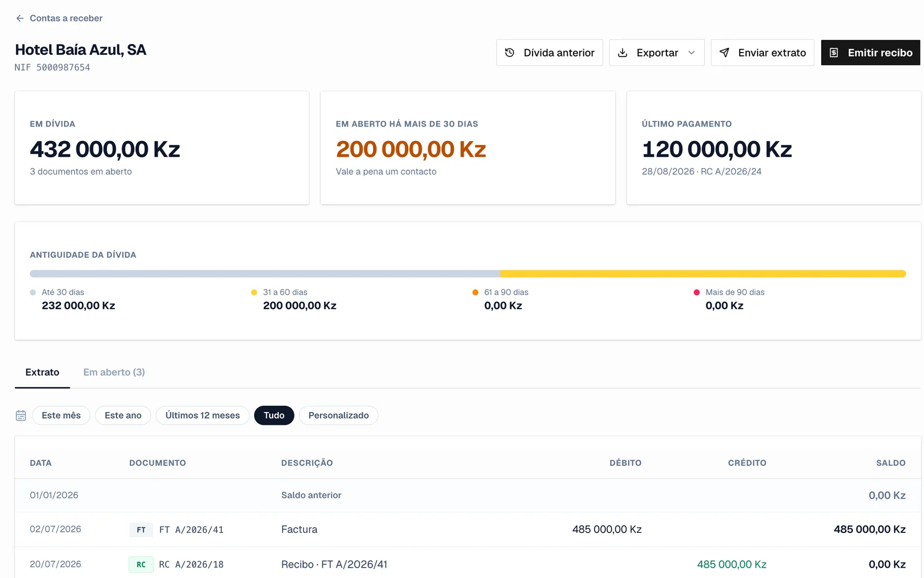Click the grey Até 30 dias legend dot
The height and width of the screenshot is (578, 924).
33,292
